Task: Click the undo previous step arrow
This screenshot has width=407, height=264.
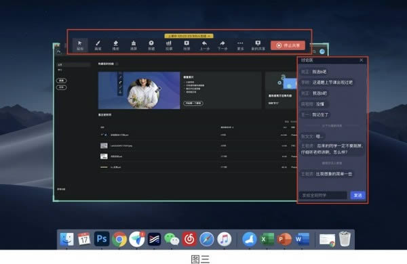Action: tap(205, 45)
